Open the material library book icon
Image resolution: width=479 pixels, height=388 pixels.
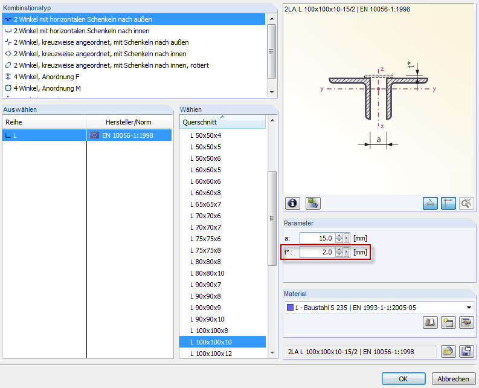(x=430, y=322)
